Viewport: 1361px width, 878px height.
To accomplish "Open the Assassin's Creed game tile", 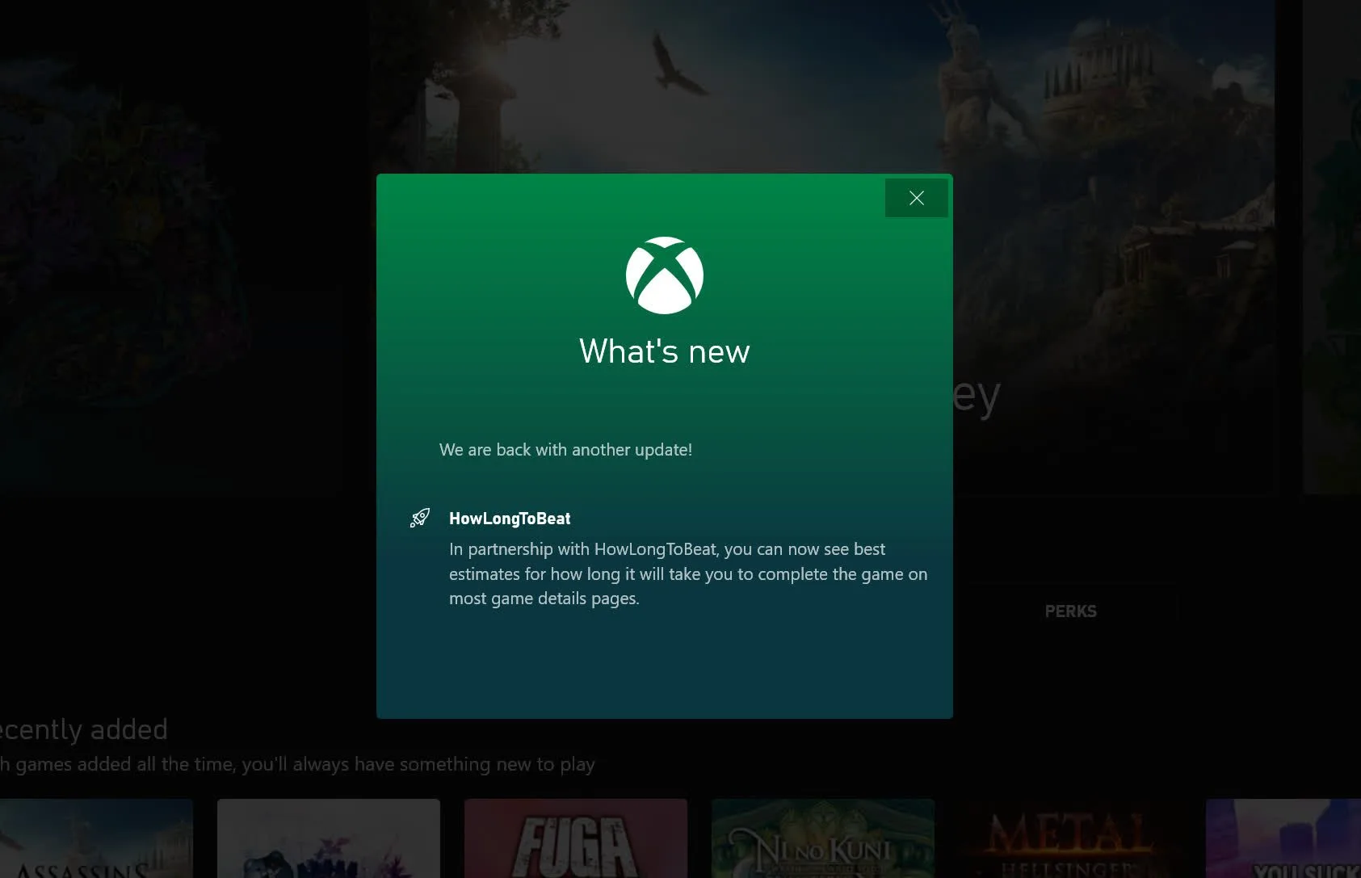I will [96, 838].
